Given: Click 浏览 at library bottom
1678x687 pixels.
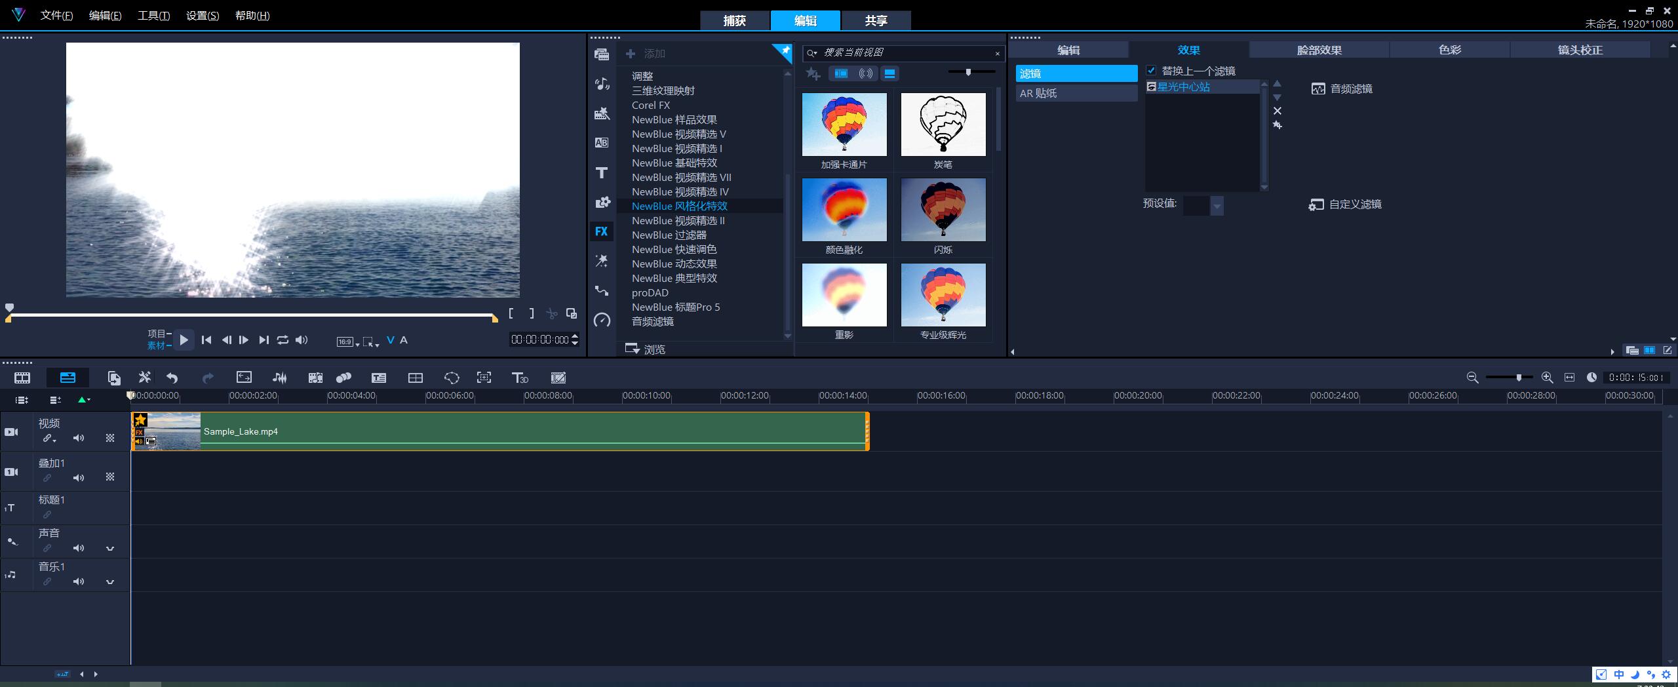Looking at the screenshot, I should [646, 349].
